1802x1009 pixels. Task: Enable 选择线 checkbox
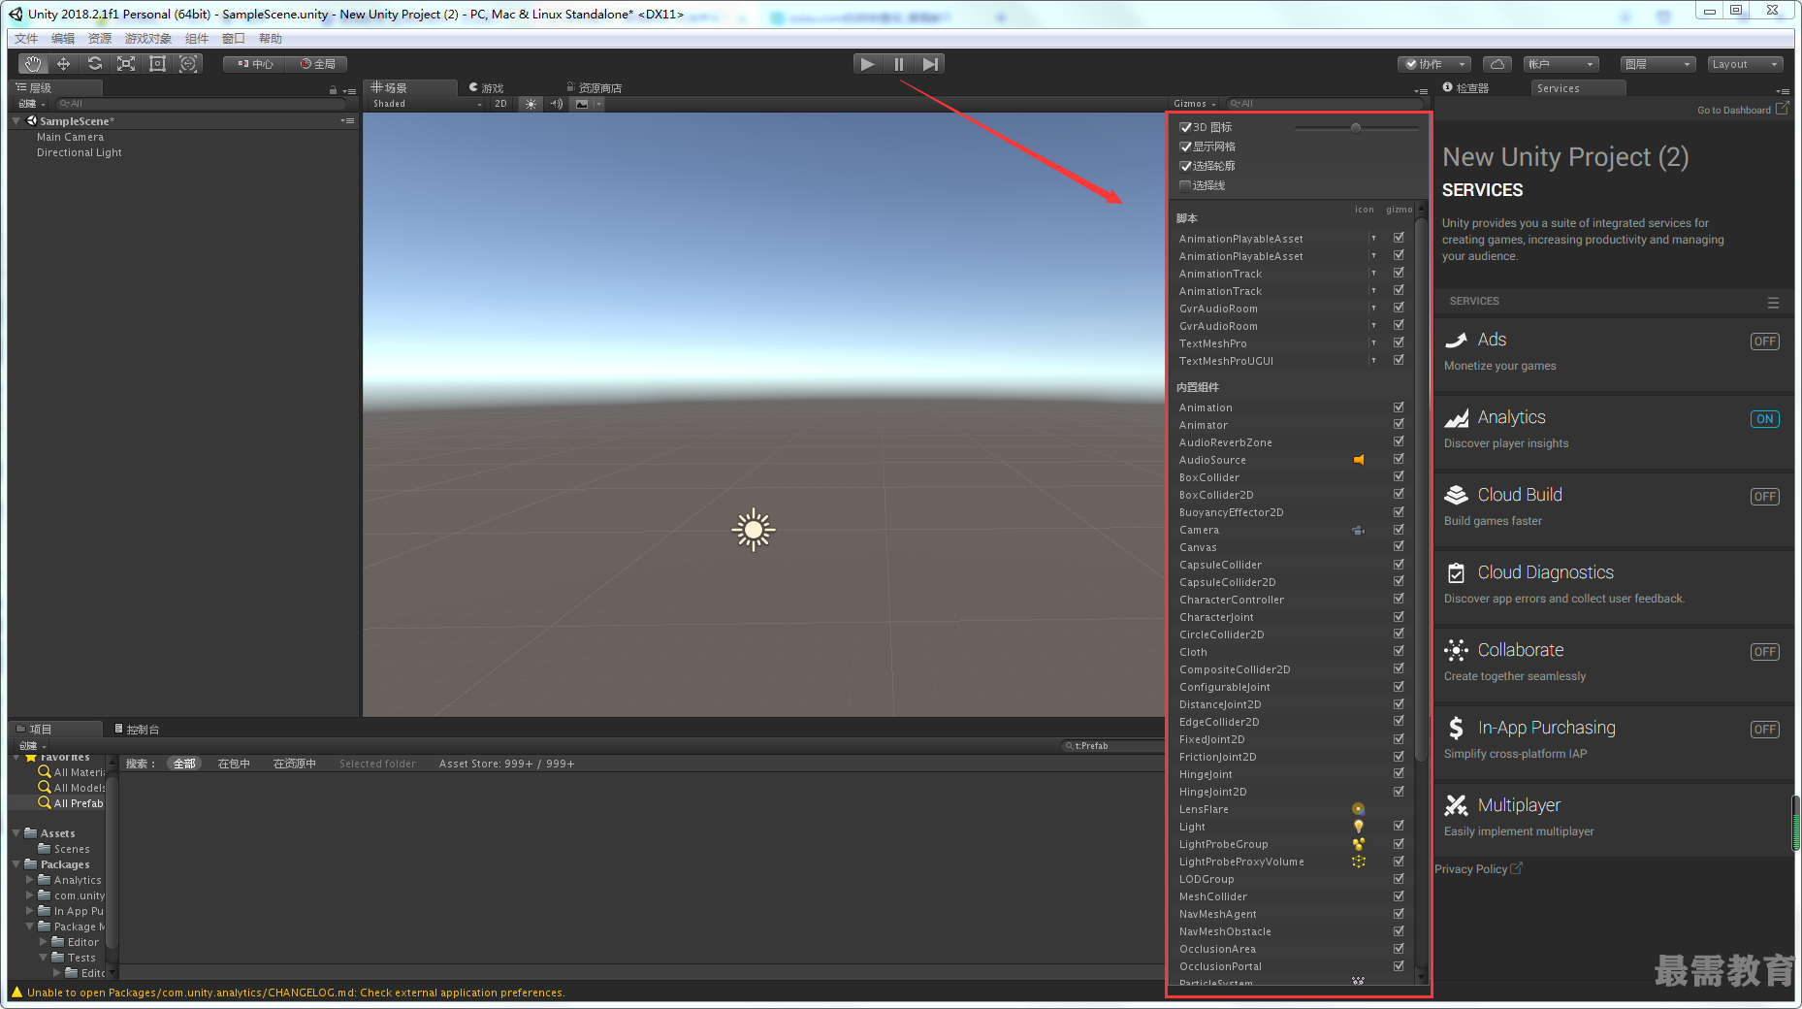pos(1185,185)
